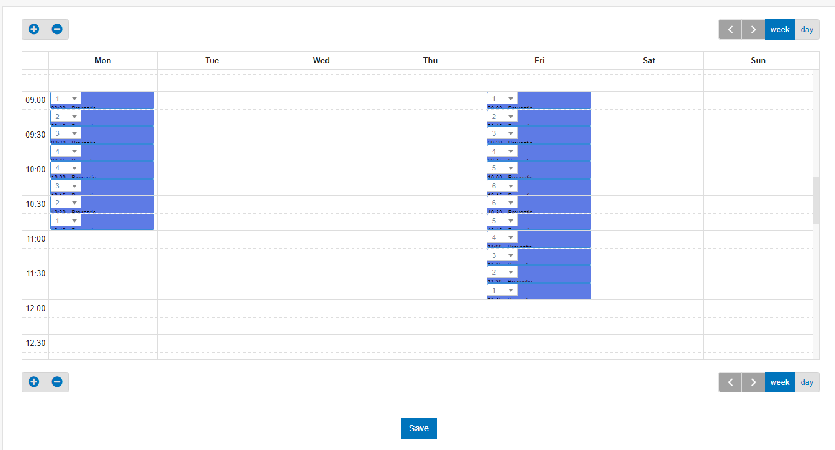
Task: Open Monday 10:45 dropdown showing 1
Action: [x=66, y=221]
